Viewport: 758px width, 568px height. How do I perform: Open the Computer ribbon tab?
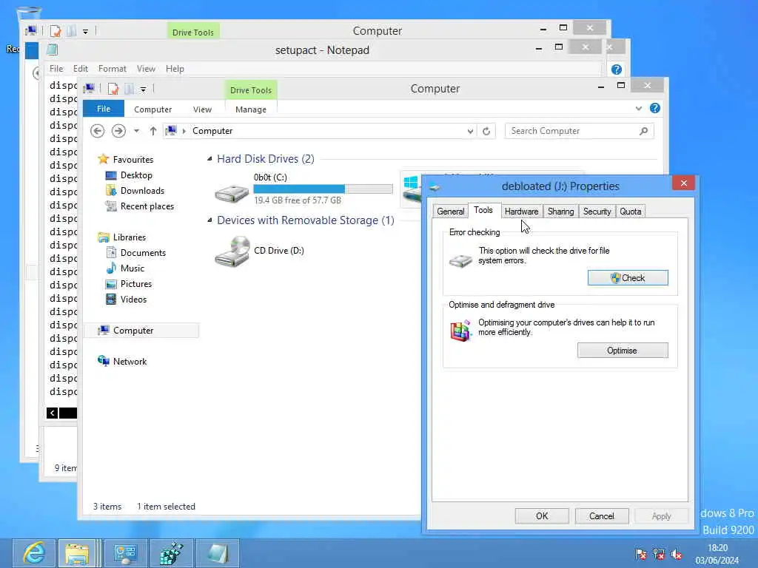tap(152, 109)
